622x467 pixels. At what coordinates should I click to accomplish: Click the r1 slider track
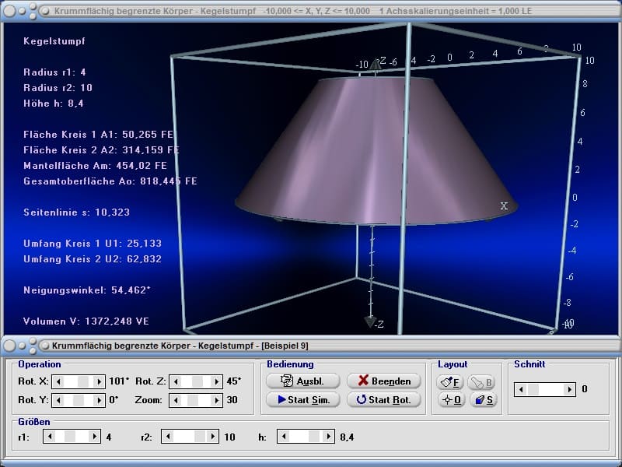point(72,437)
